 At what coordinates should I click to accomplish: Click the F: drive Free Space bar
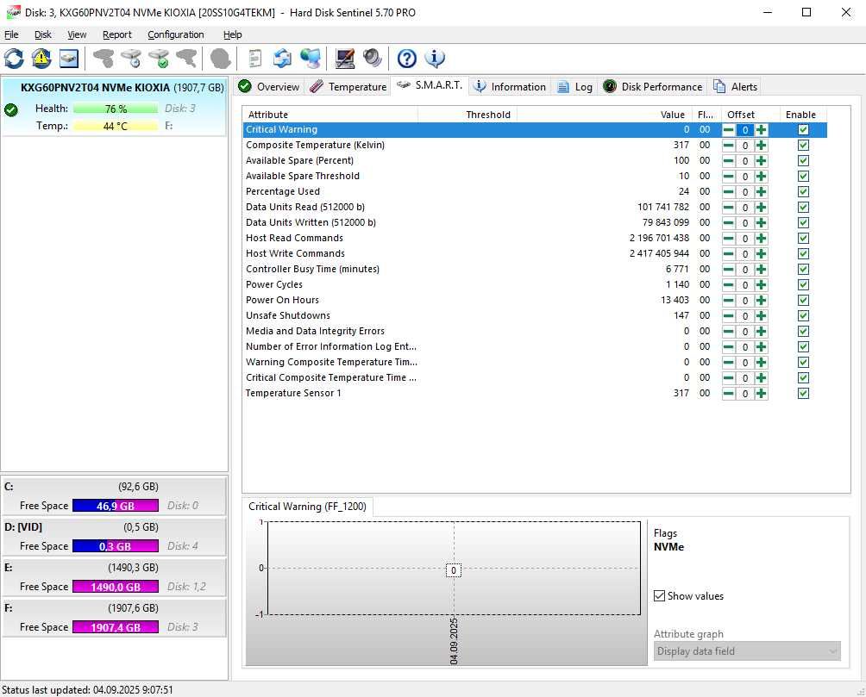[116, 627]
